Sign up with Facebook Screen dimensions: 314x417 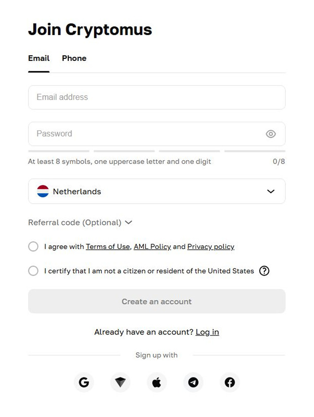[x=229, y=382]
